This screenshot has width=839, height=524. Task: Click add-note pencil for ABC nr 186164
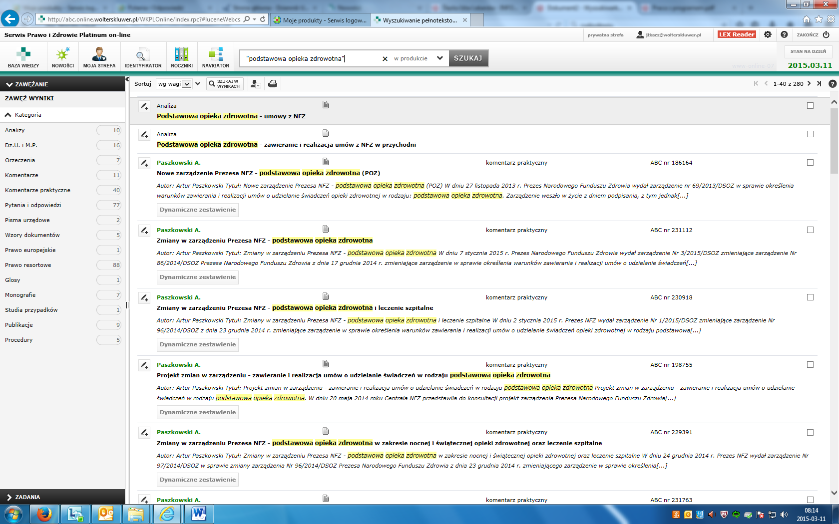[x=144, y=163]
